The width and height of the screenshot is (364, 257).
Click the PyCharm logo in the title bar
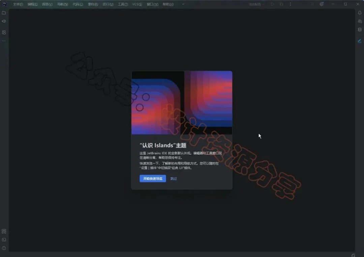click(x=4, y=4)
